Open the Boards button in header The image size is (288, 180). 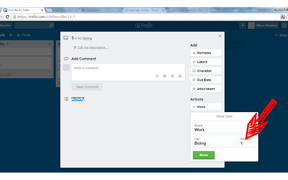5,25
